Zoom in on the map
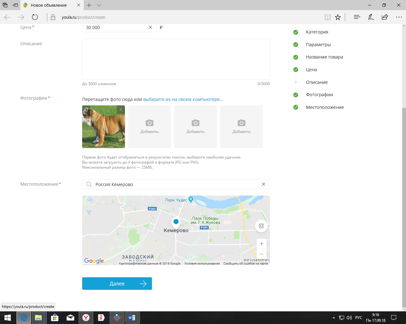This screenshot has width=406, height=324. tap(261, 244)
